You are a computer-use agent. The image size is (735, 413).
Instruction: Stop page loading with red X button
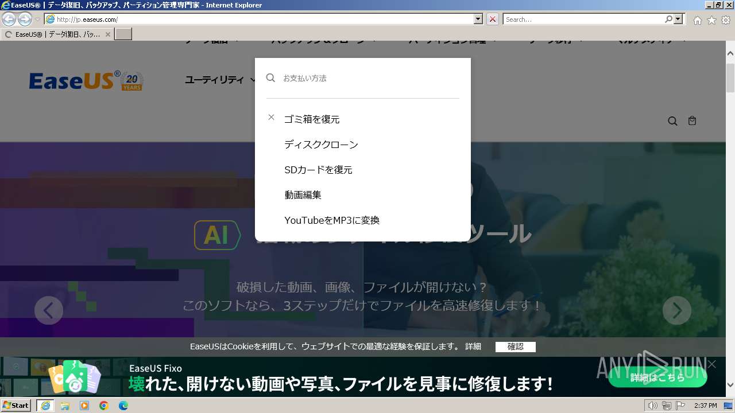[493, 20]
